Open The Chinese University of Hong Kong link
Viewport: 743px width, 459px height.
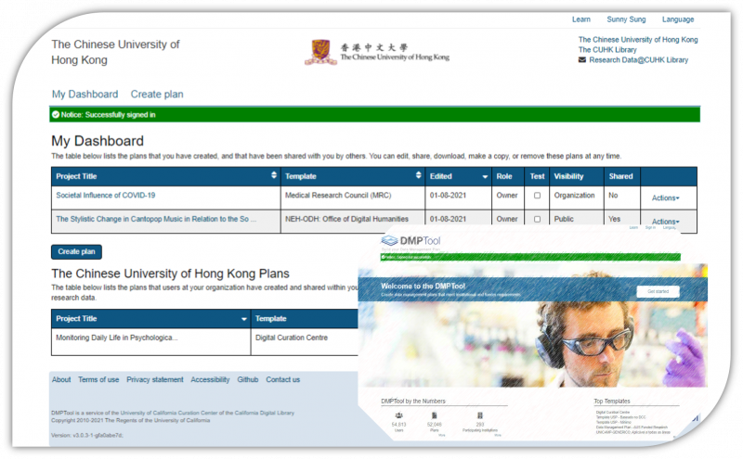638,40
